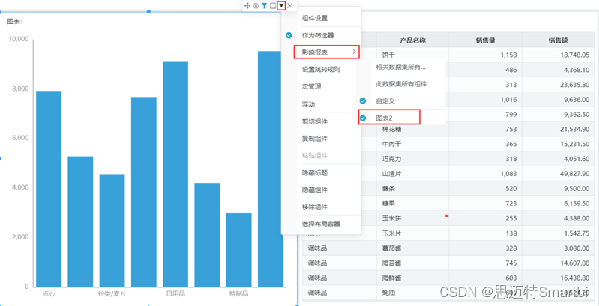
Task: Select the 自定义 submenu option
Action: (x=385, y=100)
